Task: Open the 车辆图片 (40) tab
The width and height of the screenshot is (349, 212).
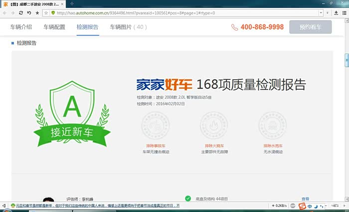Action: point(128,27)
